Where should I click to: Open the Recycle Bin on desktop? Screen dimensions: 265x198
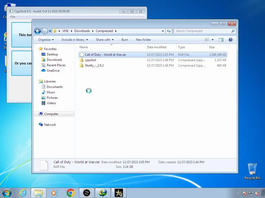coord(252,171)
